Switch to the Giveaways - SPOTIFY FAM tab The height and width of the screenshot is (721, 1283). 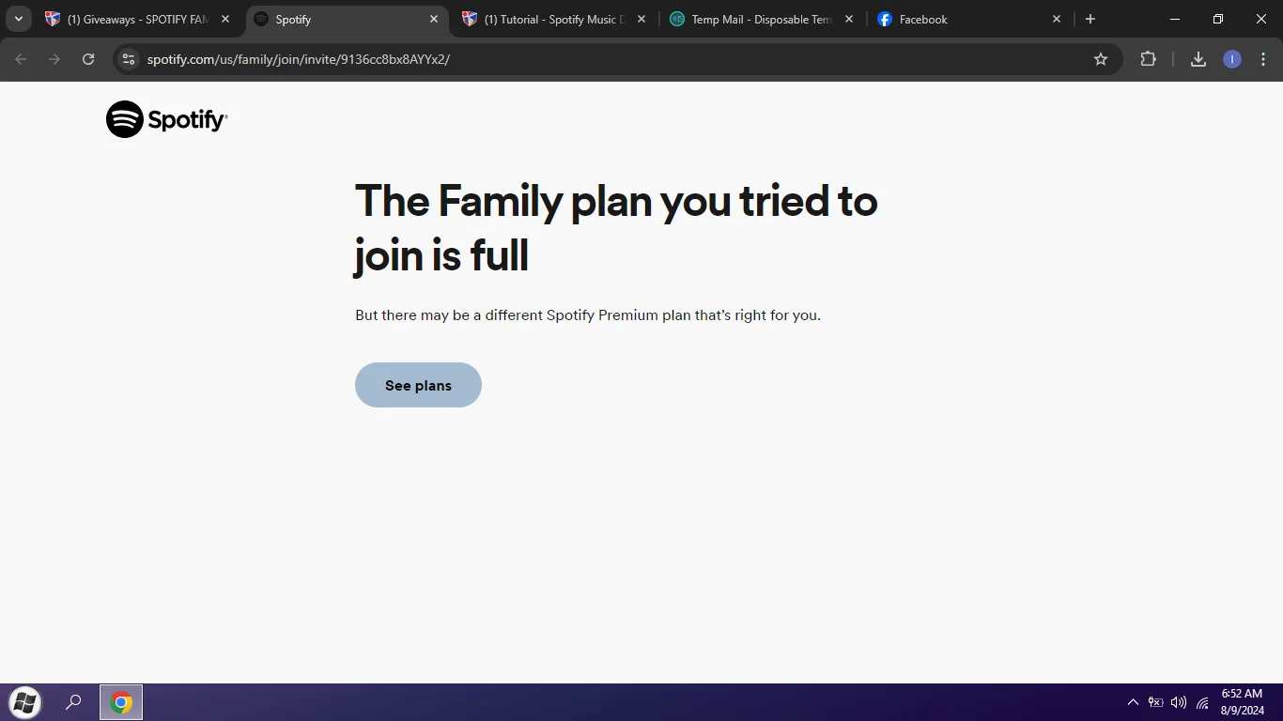pos(137,19)
